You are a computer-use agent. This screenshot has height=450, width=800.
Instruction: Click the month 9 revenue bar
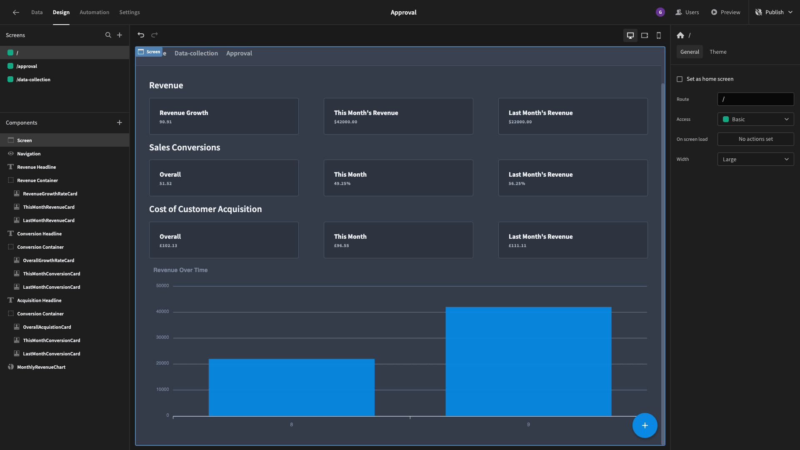coord(528,361)
